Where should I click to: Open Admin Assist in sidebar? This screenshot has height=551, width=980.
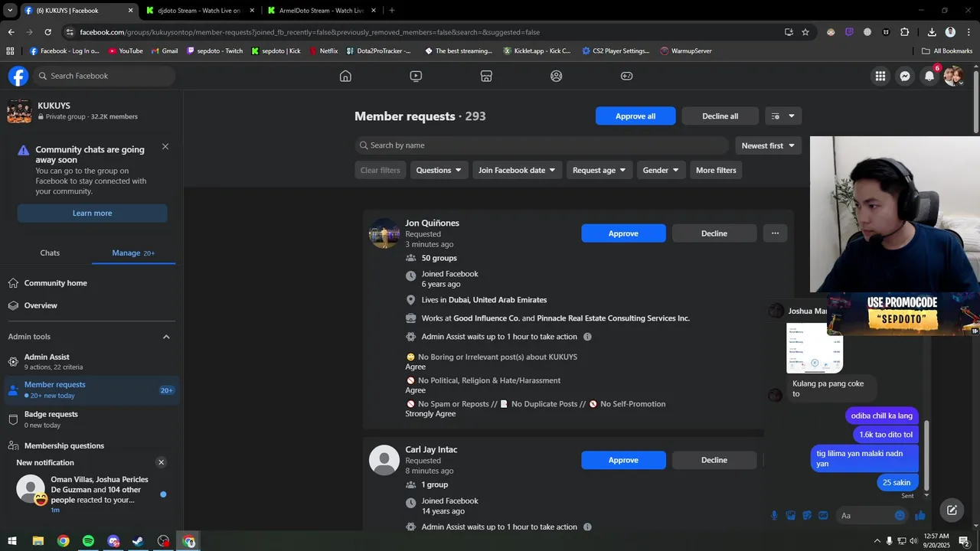click(91, 361)
